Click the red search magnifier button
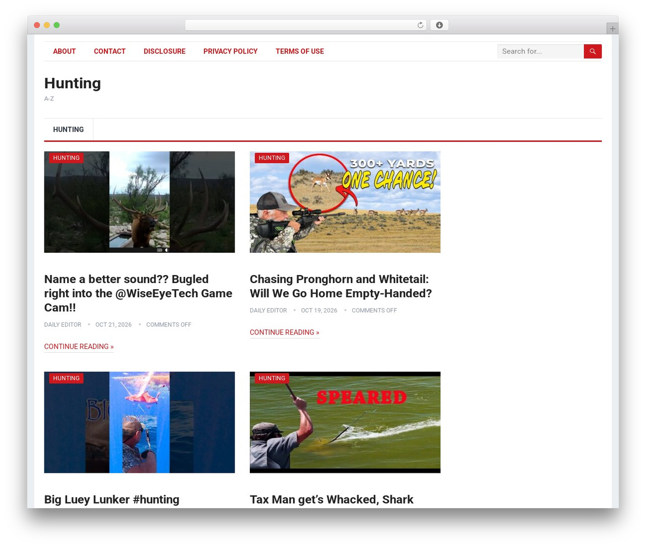646x547 pixels. pyautogui.click(x=593, y=51)
